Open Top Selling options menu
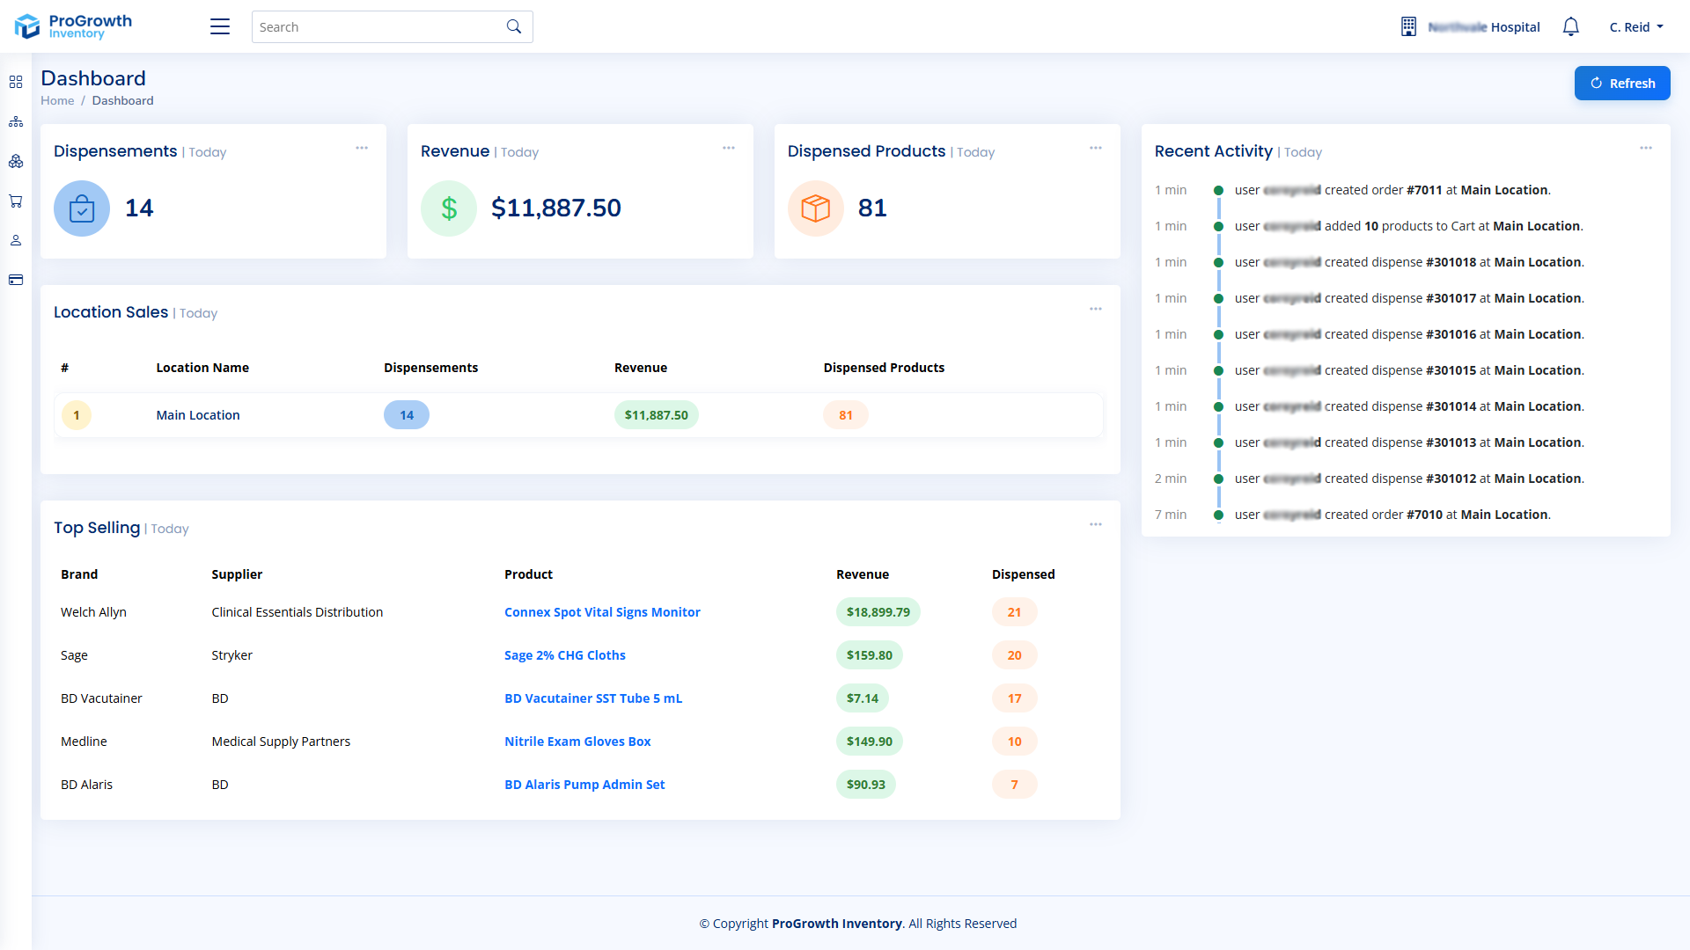The width and height of the screenshot is (1690, 950). (x=1096, y=524)
